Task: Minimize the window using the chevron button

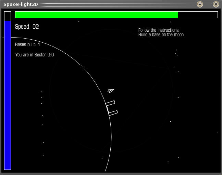Action: pos(200,4)
